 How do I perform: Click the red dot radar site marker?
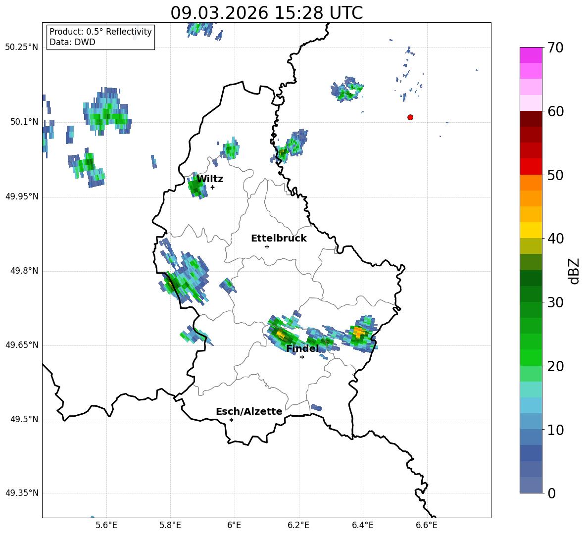click(410, 117)
